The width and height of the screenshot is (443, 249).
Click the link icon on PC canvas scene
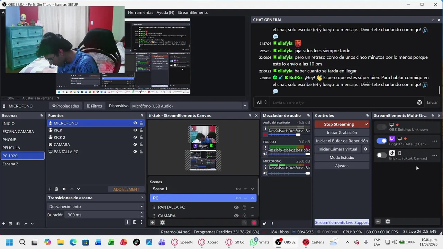tap(238, 198)
